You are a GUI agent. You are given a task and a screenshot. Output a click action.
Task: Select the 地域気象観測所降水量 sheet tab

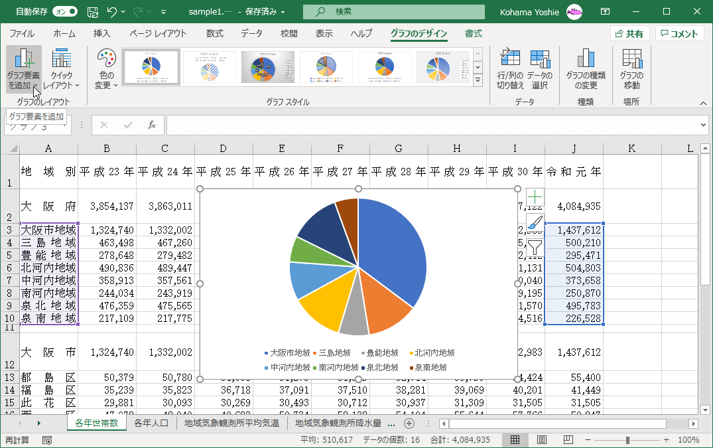[338, 423]
